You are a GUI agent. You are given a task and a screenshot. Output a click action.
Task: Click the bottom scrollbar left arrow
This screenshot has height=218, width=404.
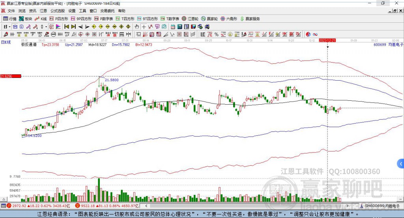pyautogui.click(x=146, y=206)
